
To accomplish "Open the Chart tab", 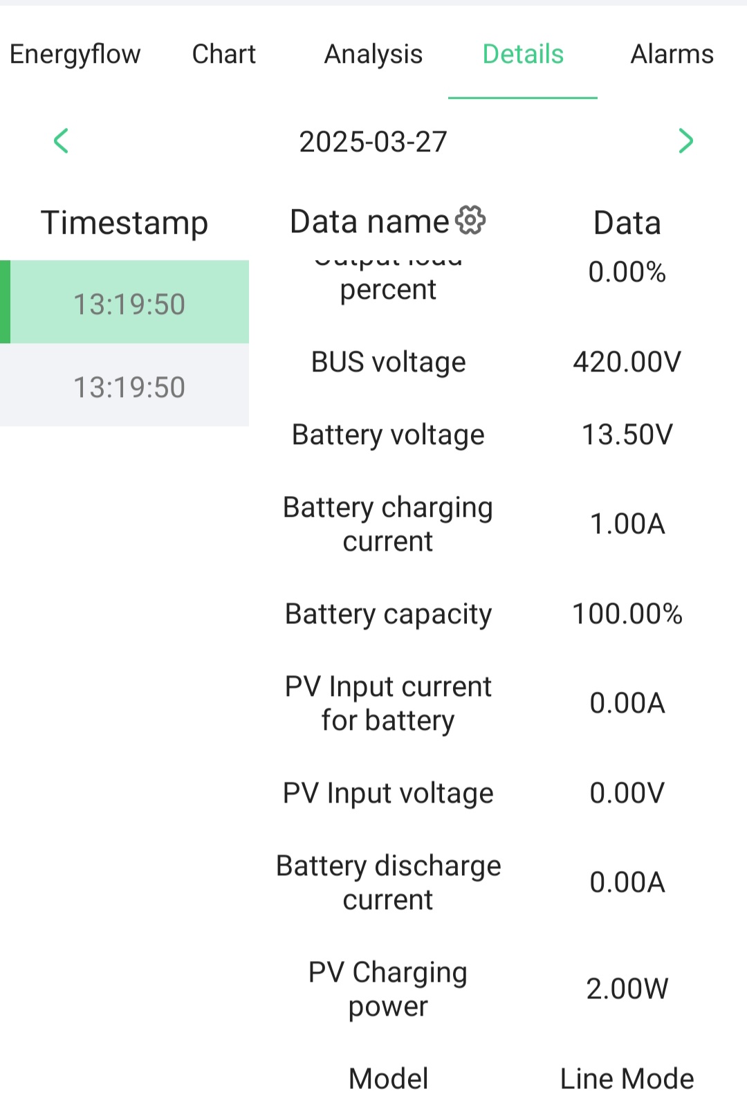I will pyautogui.click(x=224, y=54).
